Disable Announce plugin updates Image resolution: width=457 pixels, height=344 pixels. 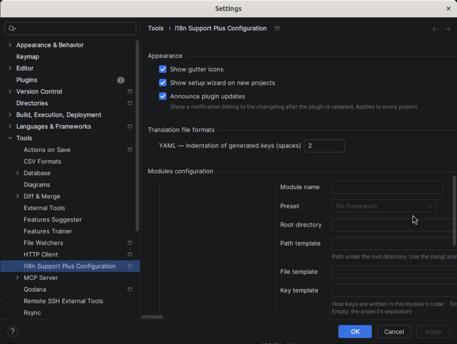162,96
